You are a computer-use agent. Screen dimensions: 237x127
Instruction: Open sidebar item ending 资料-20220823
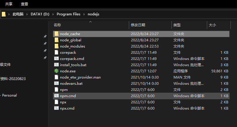pos(13,79)
